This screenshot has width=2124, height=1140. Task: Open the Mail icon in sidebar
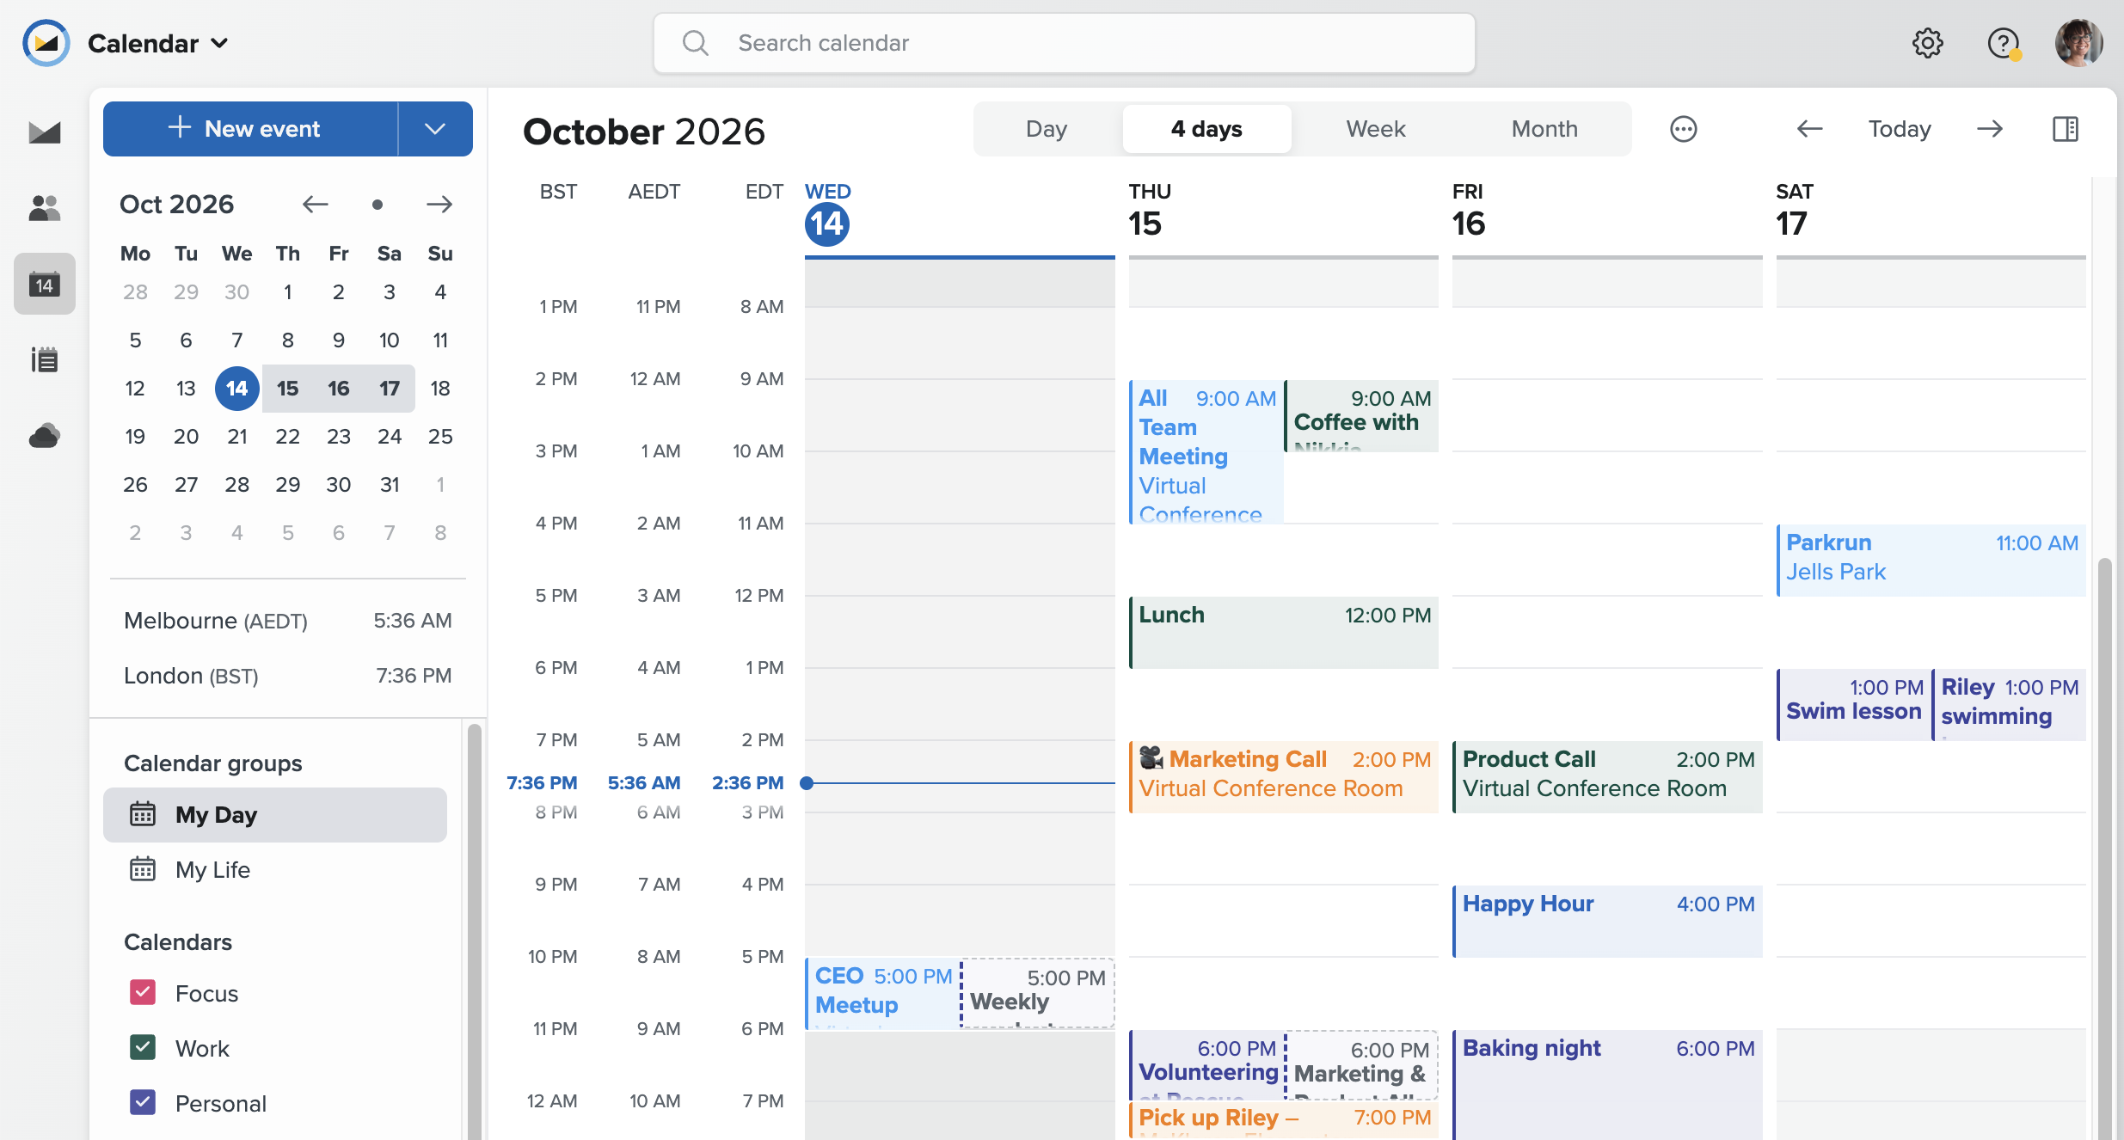click(x=45, y=132)
